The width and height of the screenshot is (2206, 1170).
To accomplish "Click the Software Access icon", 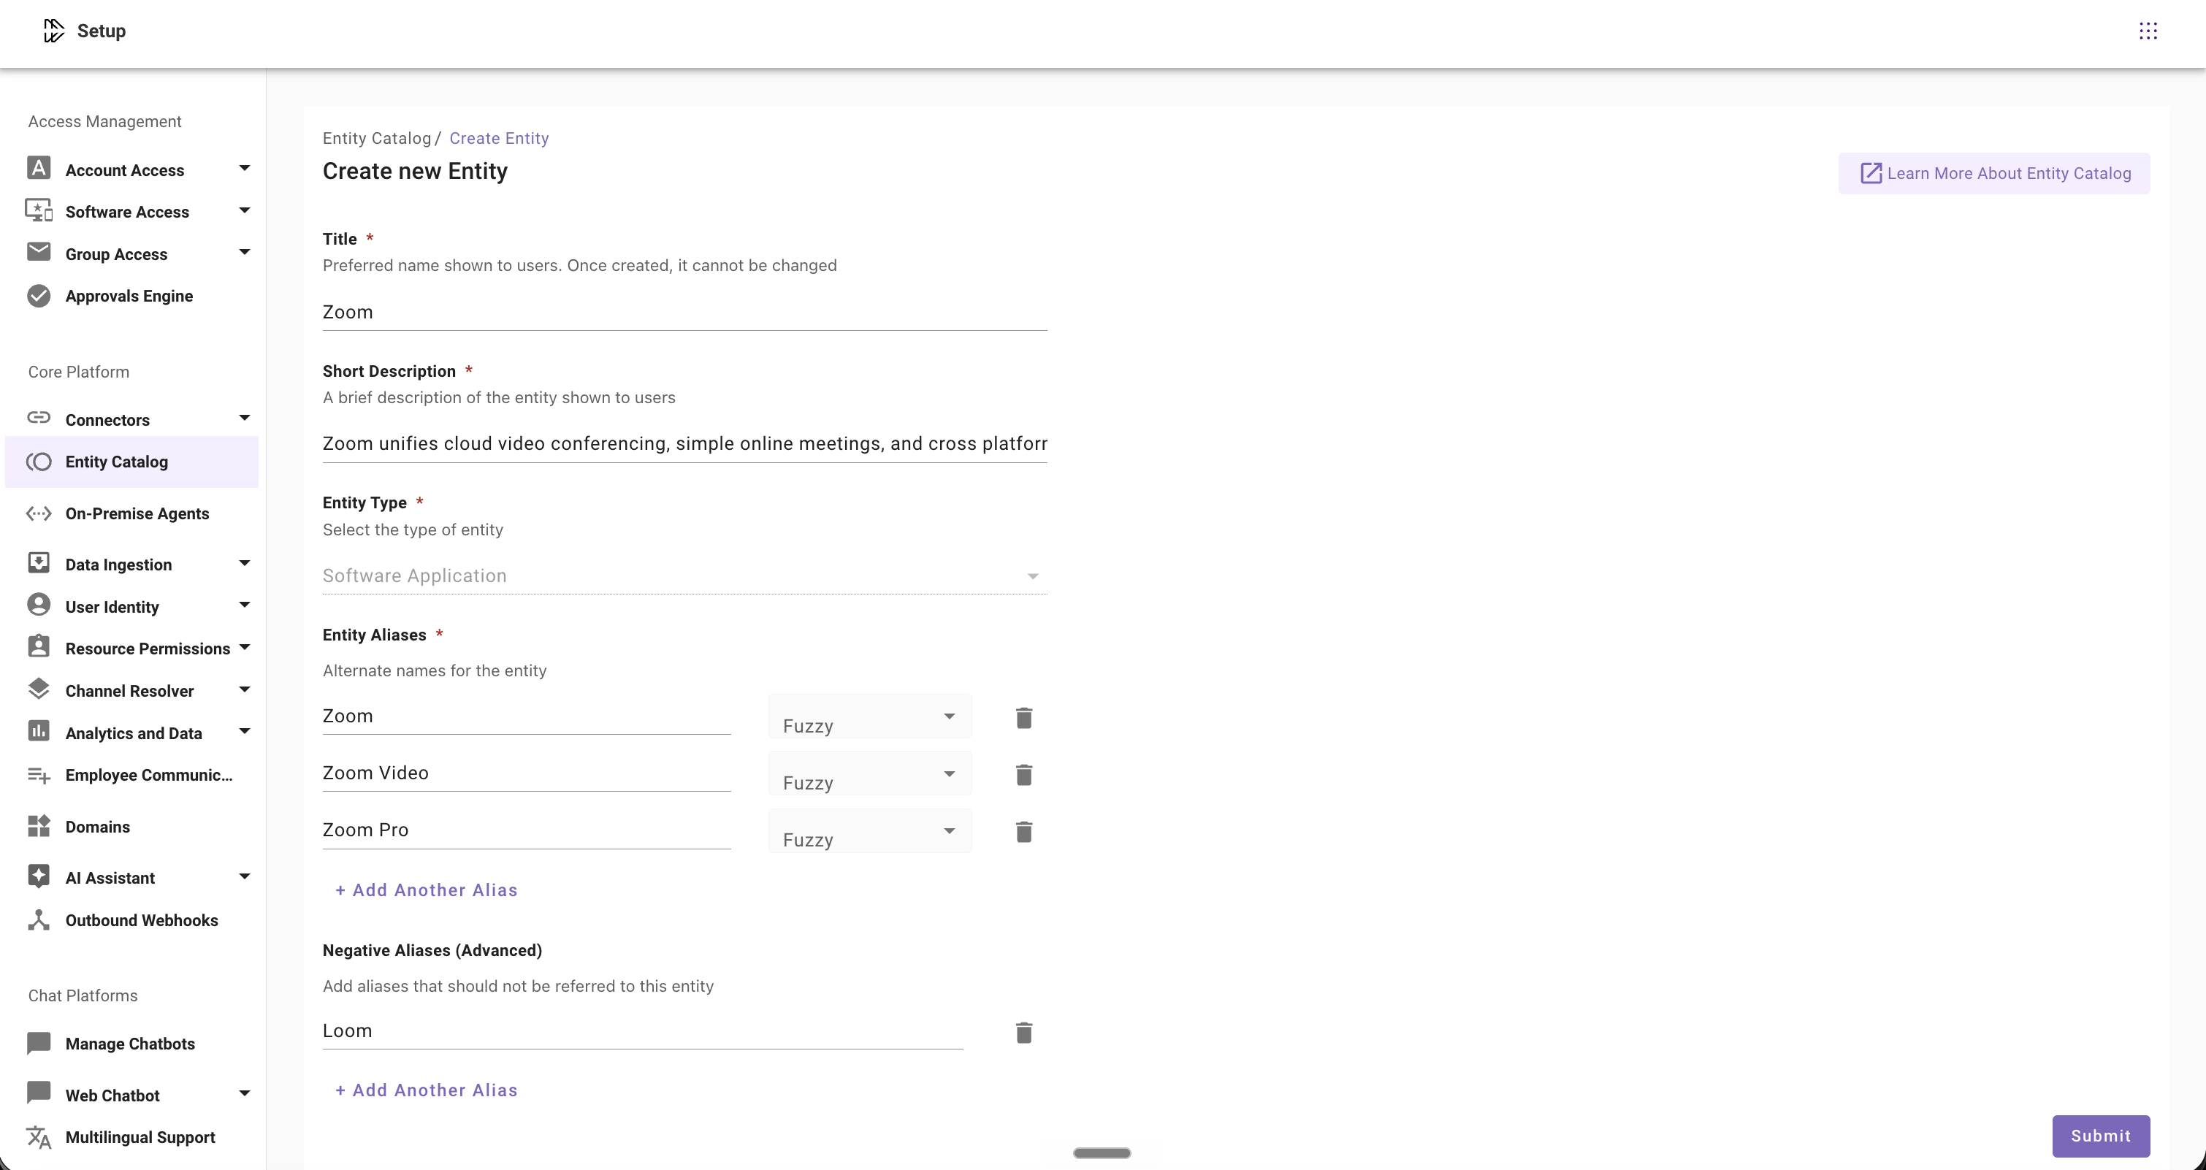I will [x=39, y=210].
